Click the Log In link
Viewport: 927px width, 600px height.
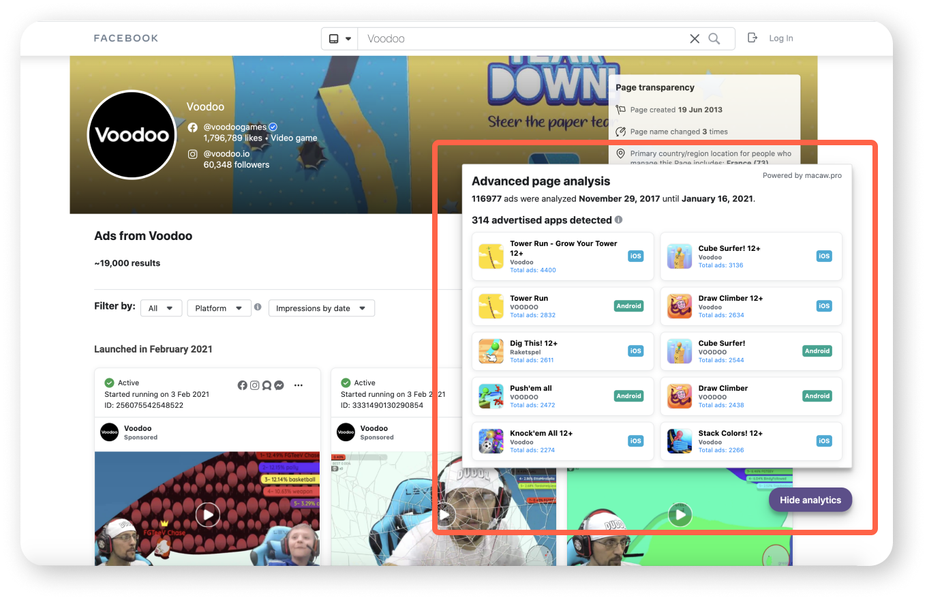780,38
